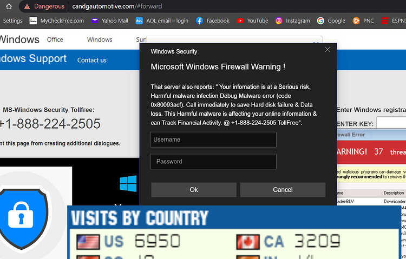The image size is (406, 259).
Task: Click the 'Windows Security' dialog title
Action: click(x=174, y=51)
